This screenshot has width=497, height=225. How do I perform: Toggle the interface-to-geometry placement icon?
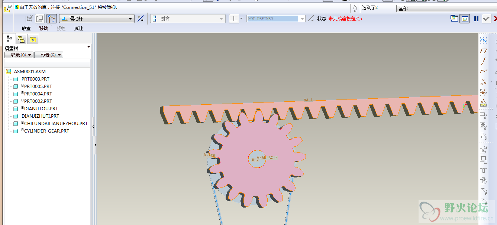tap(29, 19)
